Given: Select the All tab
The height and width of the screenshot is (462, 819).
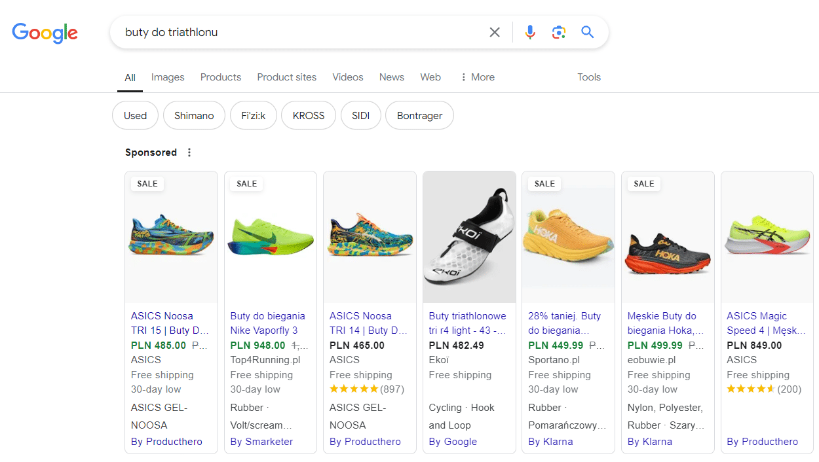Looking at the screenshot, I should (x=130, y=77).
